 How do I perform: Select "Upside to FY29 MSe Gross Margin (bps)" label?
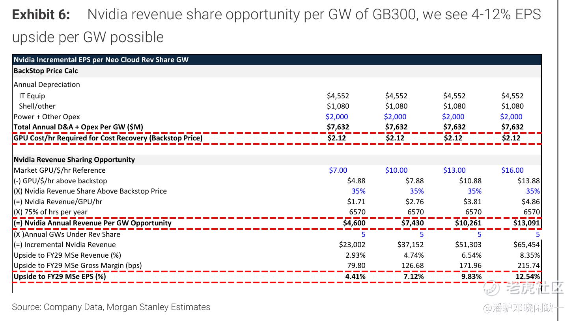(77, 266)
